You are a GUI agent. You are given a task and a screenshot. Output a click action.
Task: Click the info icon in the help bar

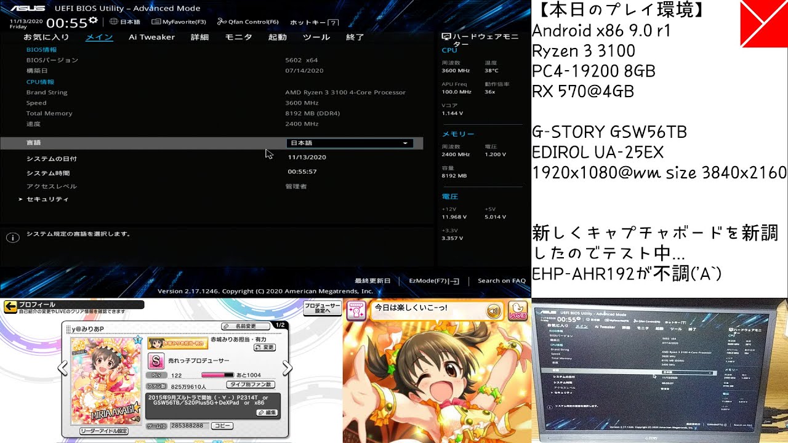pos(12,237)
